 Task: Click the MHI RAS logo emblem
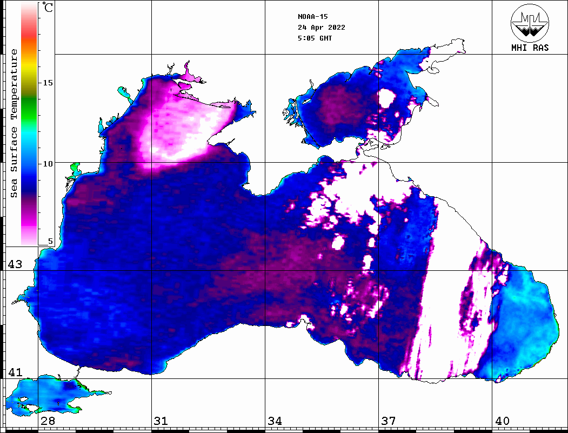(530, 23)
